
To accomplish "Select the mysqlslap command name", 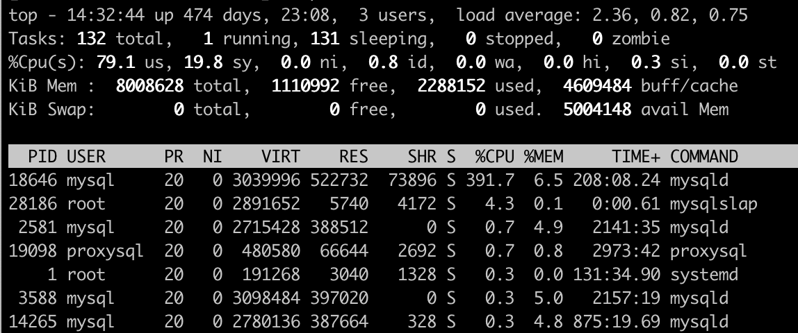I will (714, 204).
